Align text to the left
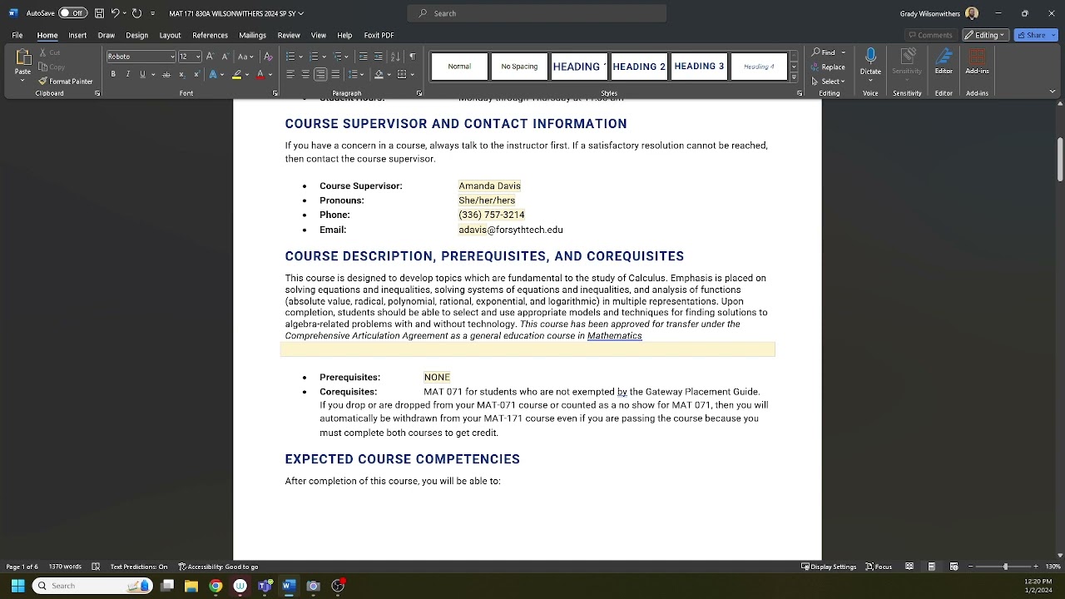Viewport: 1065px width, 599px height. coord(290,75)
